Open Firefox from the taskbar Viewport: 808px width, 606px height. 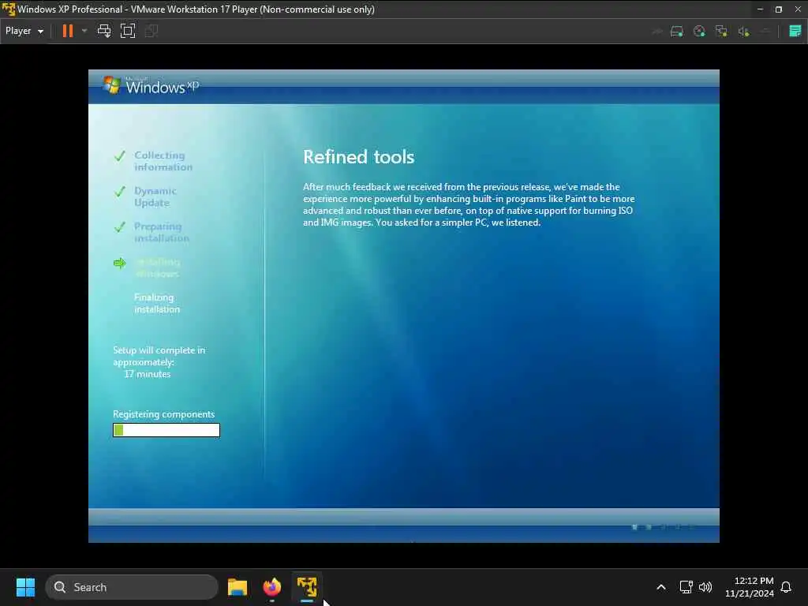[272, 587]
